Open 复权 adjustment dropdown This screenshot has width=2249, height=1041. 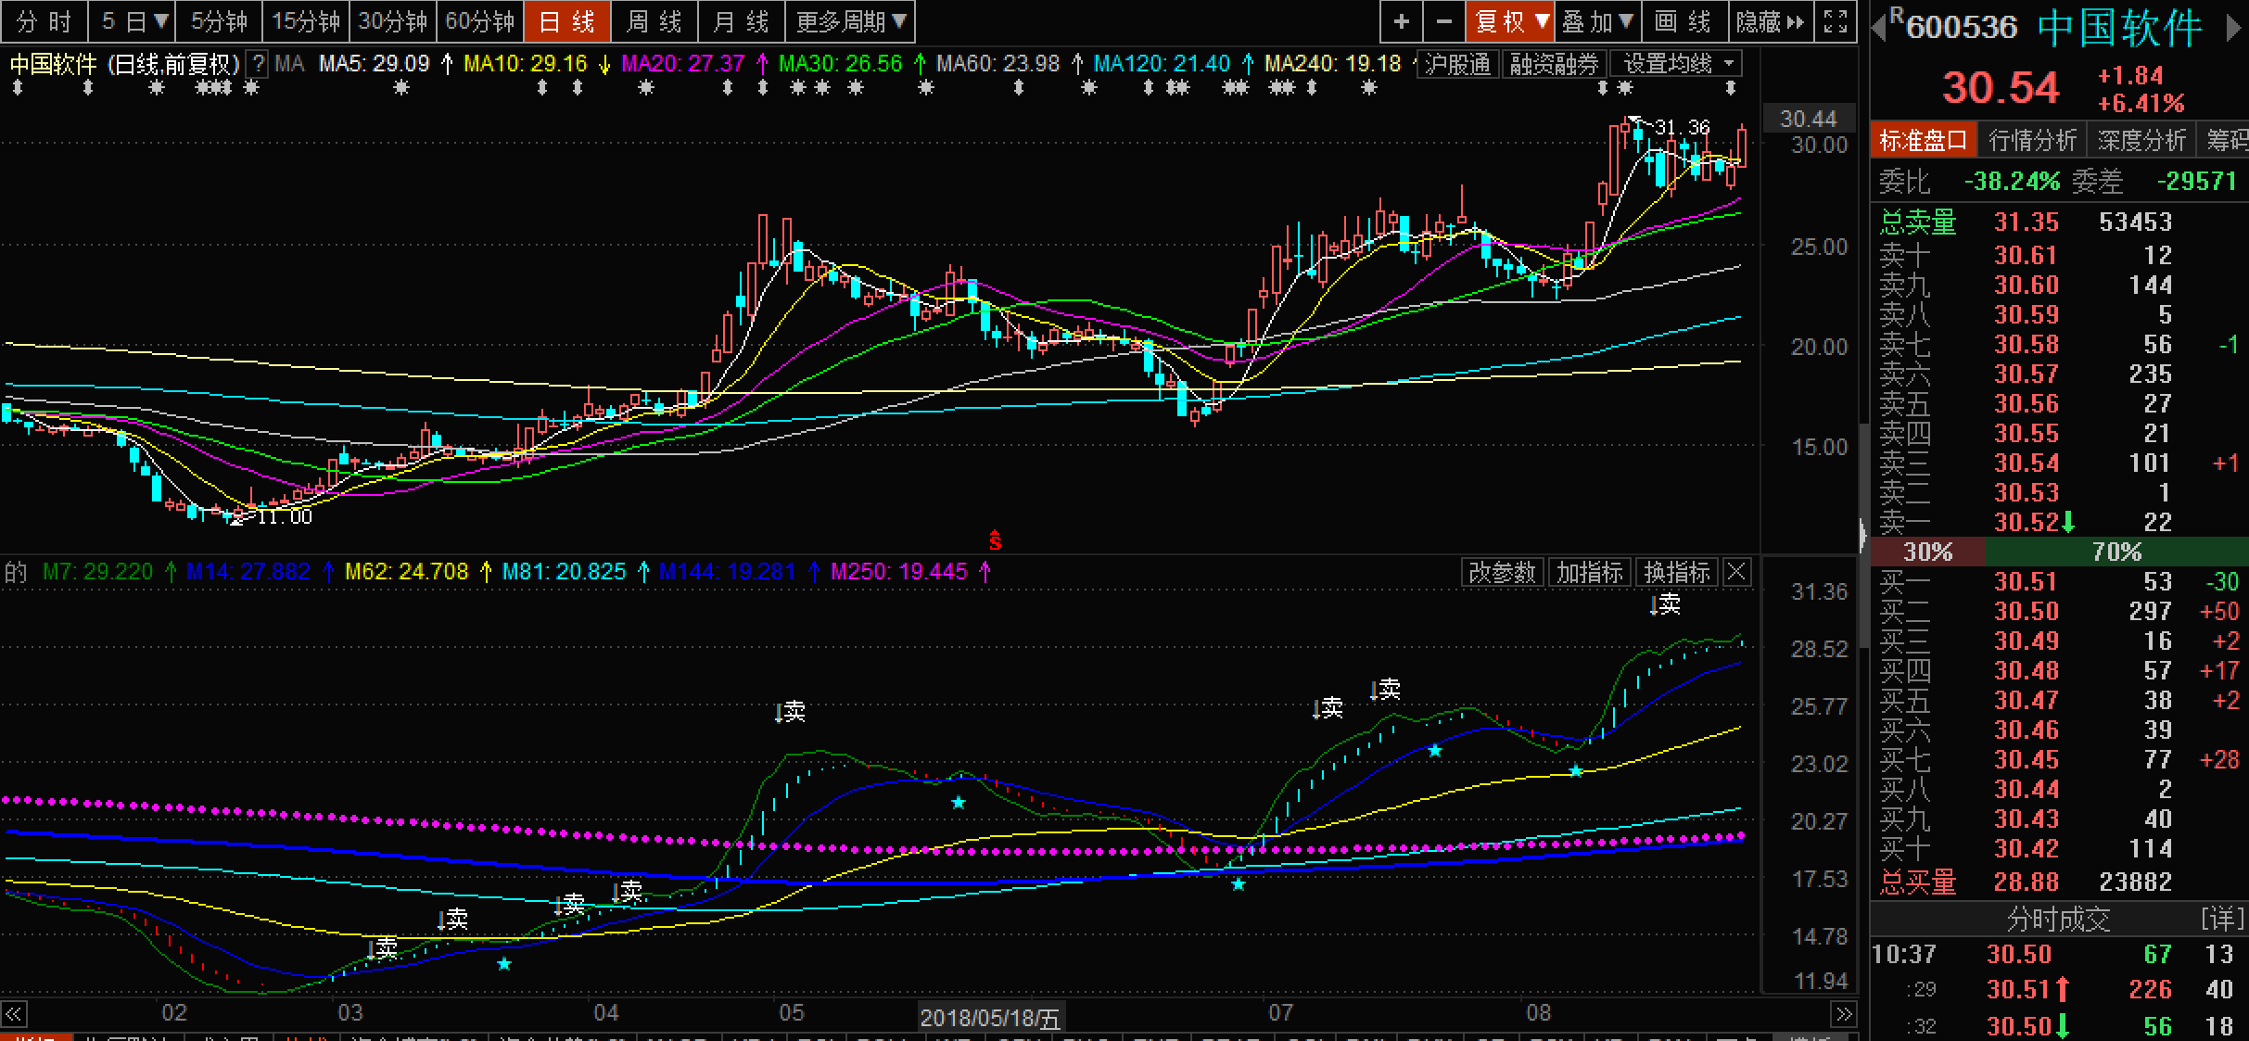point(1509,21)
